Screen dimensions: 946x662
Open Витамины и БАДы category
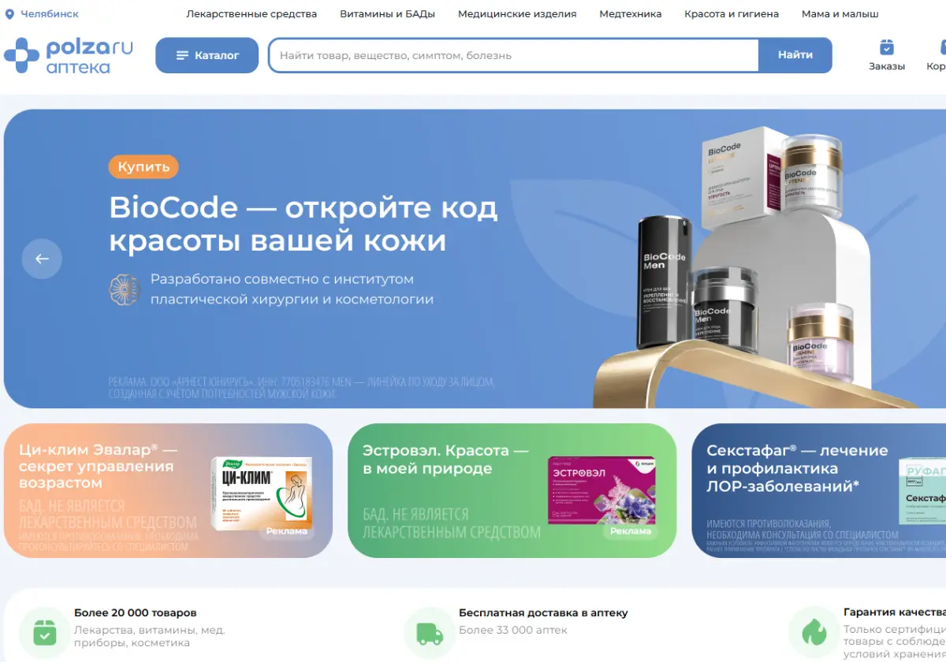(x=387, y=14)
